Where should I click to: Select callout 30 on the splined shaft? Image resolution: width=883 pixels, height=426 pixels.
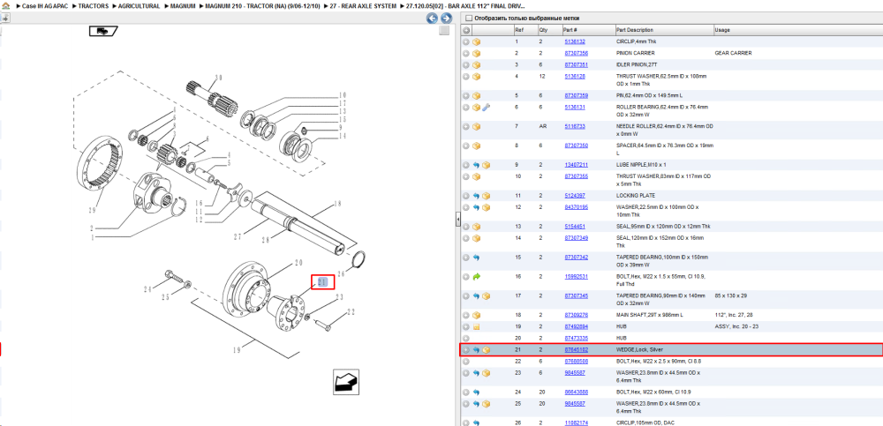pyautogui.click(x=218, y=77)
